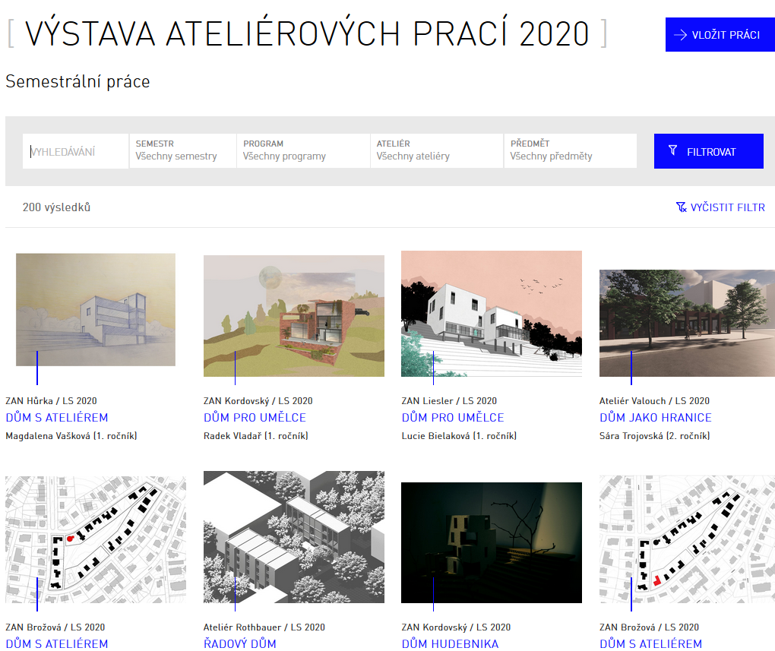775x651 pixels.
Task: Open the Řadový dům project link
Action: pyautogui.click(x=239, y=643)
